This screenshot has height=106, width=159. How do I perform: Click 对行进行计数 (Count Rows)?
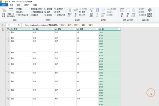(22, 15)
